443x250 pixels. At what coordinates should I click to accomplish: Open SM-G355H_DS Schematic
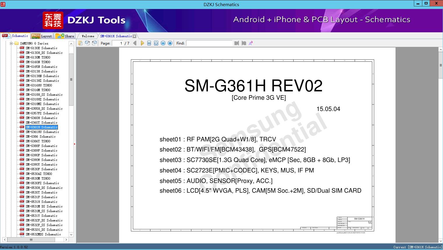click(x=44, y=109)
